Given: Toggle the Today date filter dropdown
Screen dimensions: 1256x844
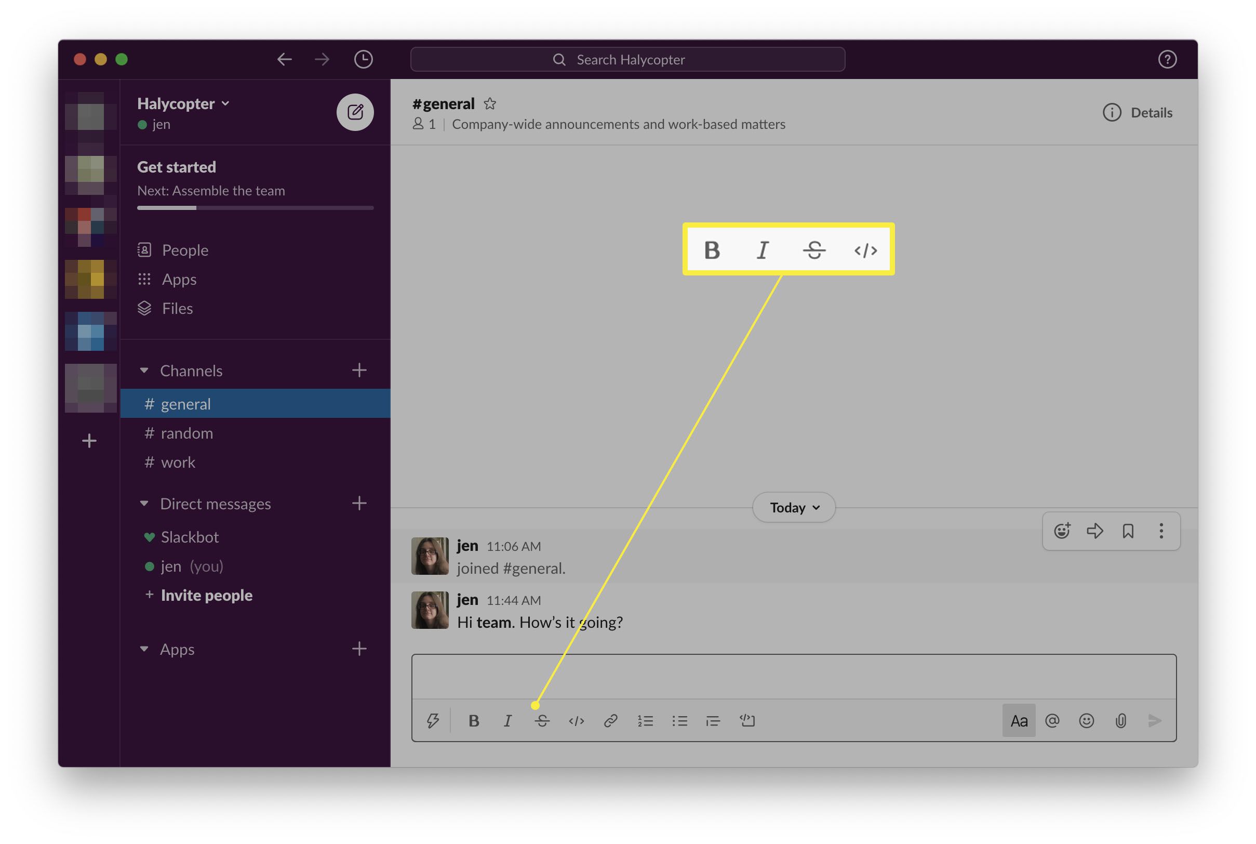Looking at the screenshot, I should click(x=794, y=507).
